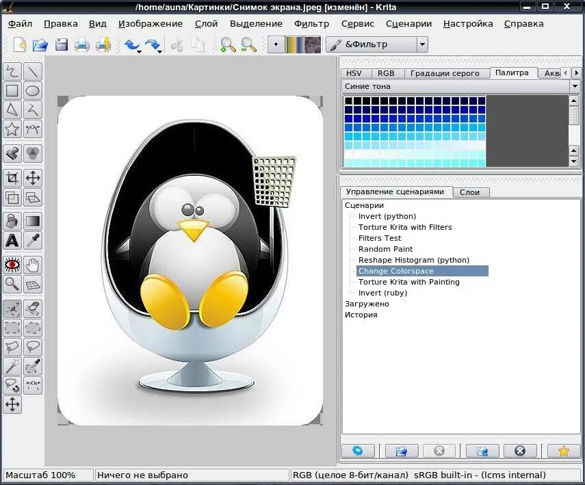This screenshot has width=585, height=485.
Task: Click the blue execute script button
Action: point(358,451)
